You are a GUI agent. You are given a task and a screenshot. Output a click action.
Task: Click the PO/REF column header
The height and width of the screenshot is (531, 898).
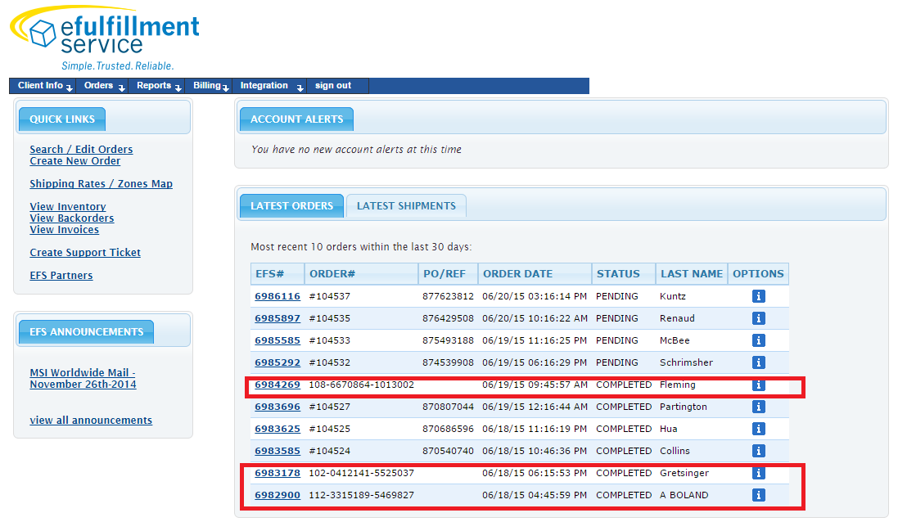(x=448, y=274)
